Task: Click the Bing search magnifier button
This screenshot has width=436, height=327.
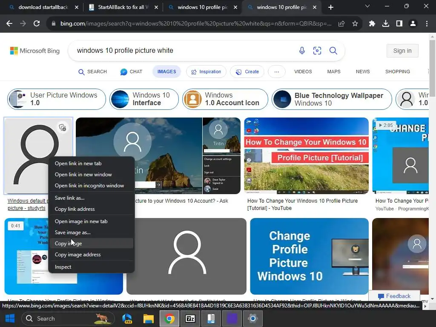Action: tap(333, 51)
